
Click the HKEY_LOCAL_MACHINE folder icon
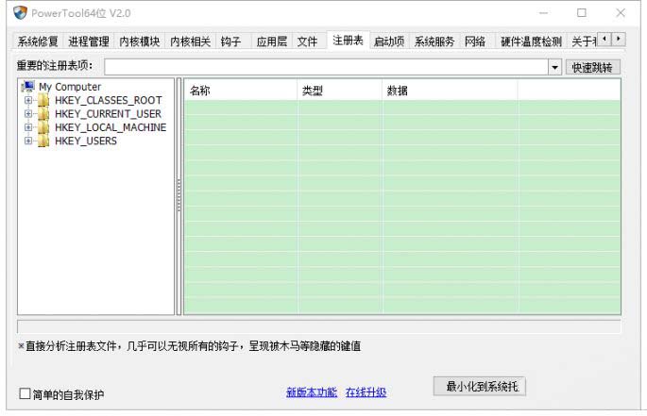click(x=43, y=127)
